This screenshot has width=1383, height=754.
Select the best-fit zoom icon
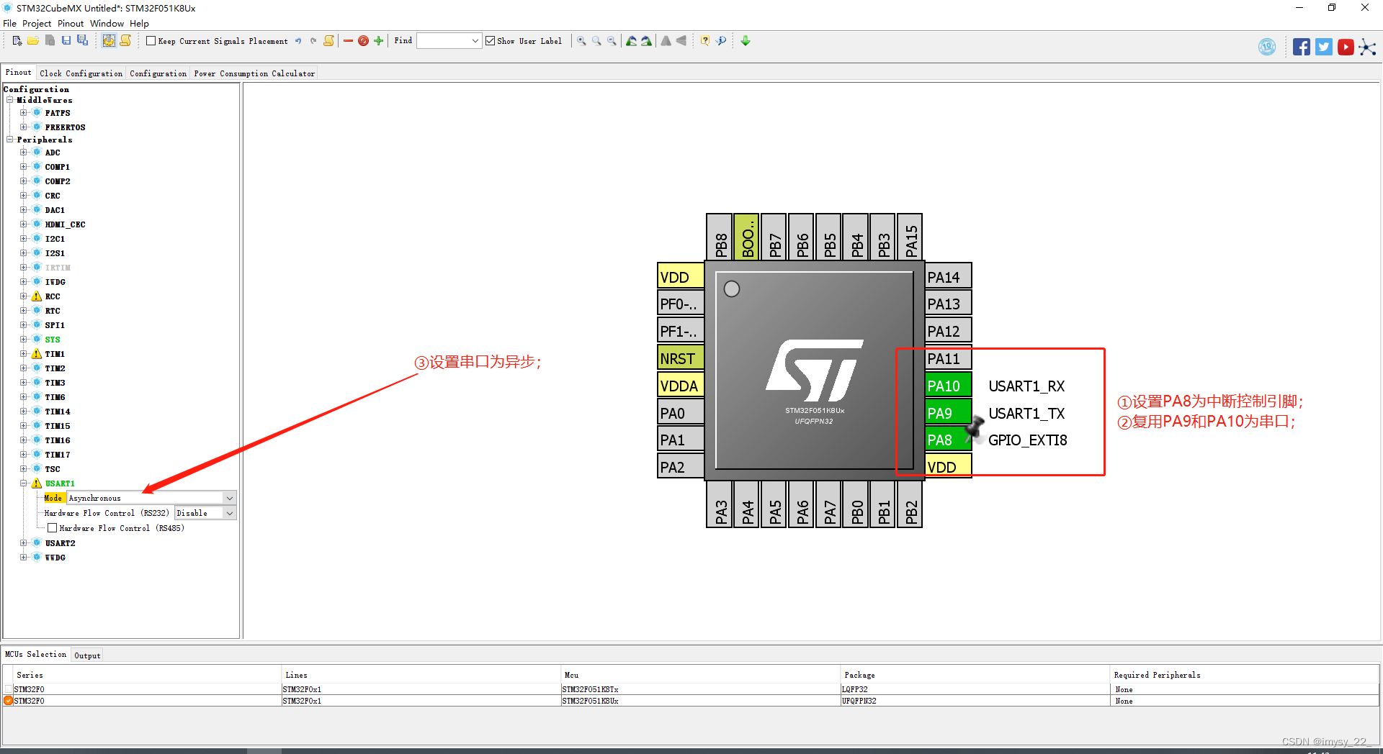click(596, 41)
